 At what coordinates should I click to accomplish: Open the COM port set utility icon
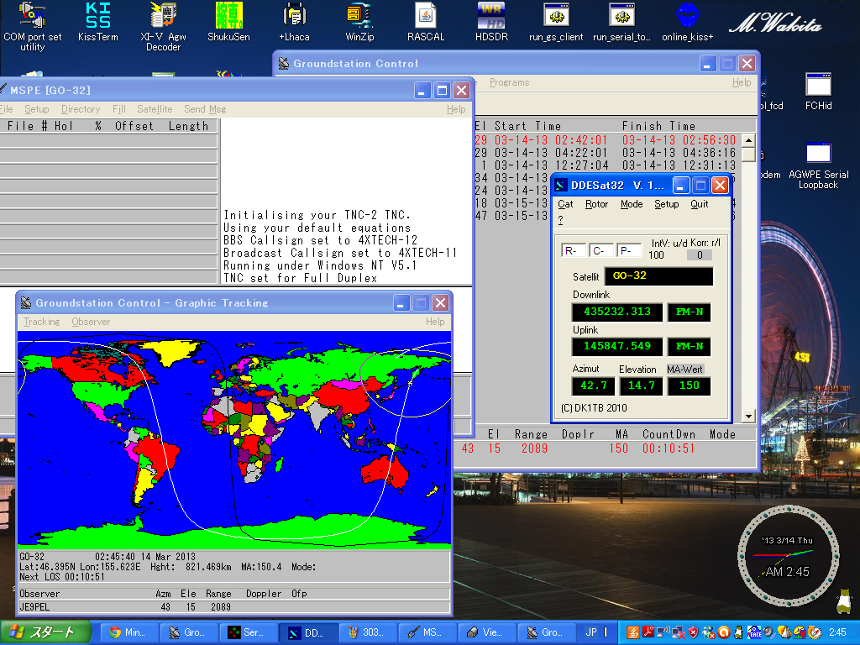tap(33, 26)
